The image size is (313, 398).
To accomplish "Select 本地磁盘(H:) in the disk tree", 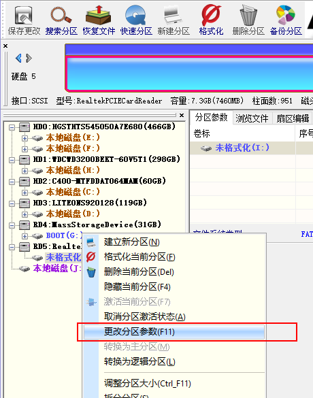I will tap(73, 170).
